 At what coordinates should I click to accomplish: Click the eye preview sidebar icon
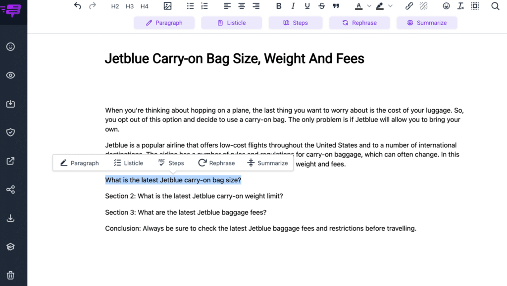click(x=10, y=75)
